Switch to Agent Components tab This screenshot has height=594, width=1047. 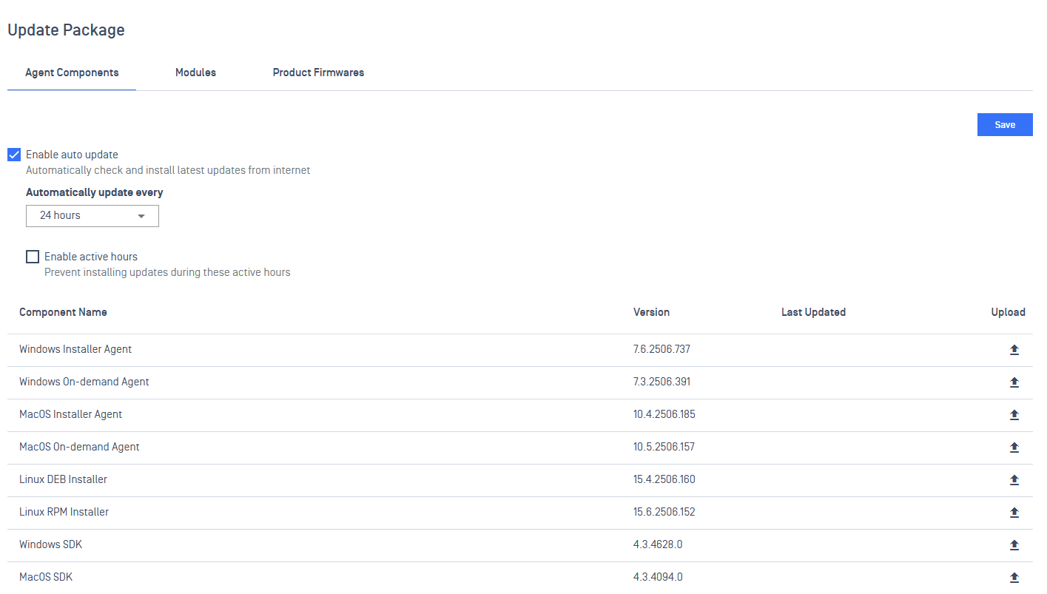click(72, 72)
